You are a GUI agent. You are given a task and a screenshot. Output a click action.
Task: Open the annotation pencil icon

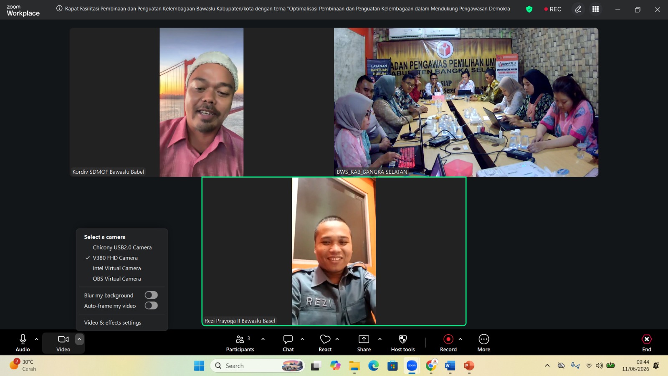(578, 9)
